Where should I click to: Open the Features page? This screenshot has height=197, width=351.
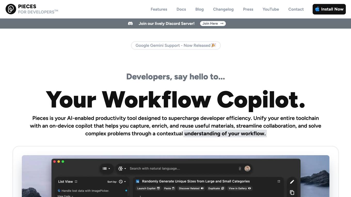(x=159, y=9)
